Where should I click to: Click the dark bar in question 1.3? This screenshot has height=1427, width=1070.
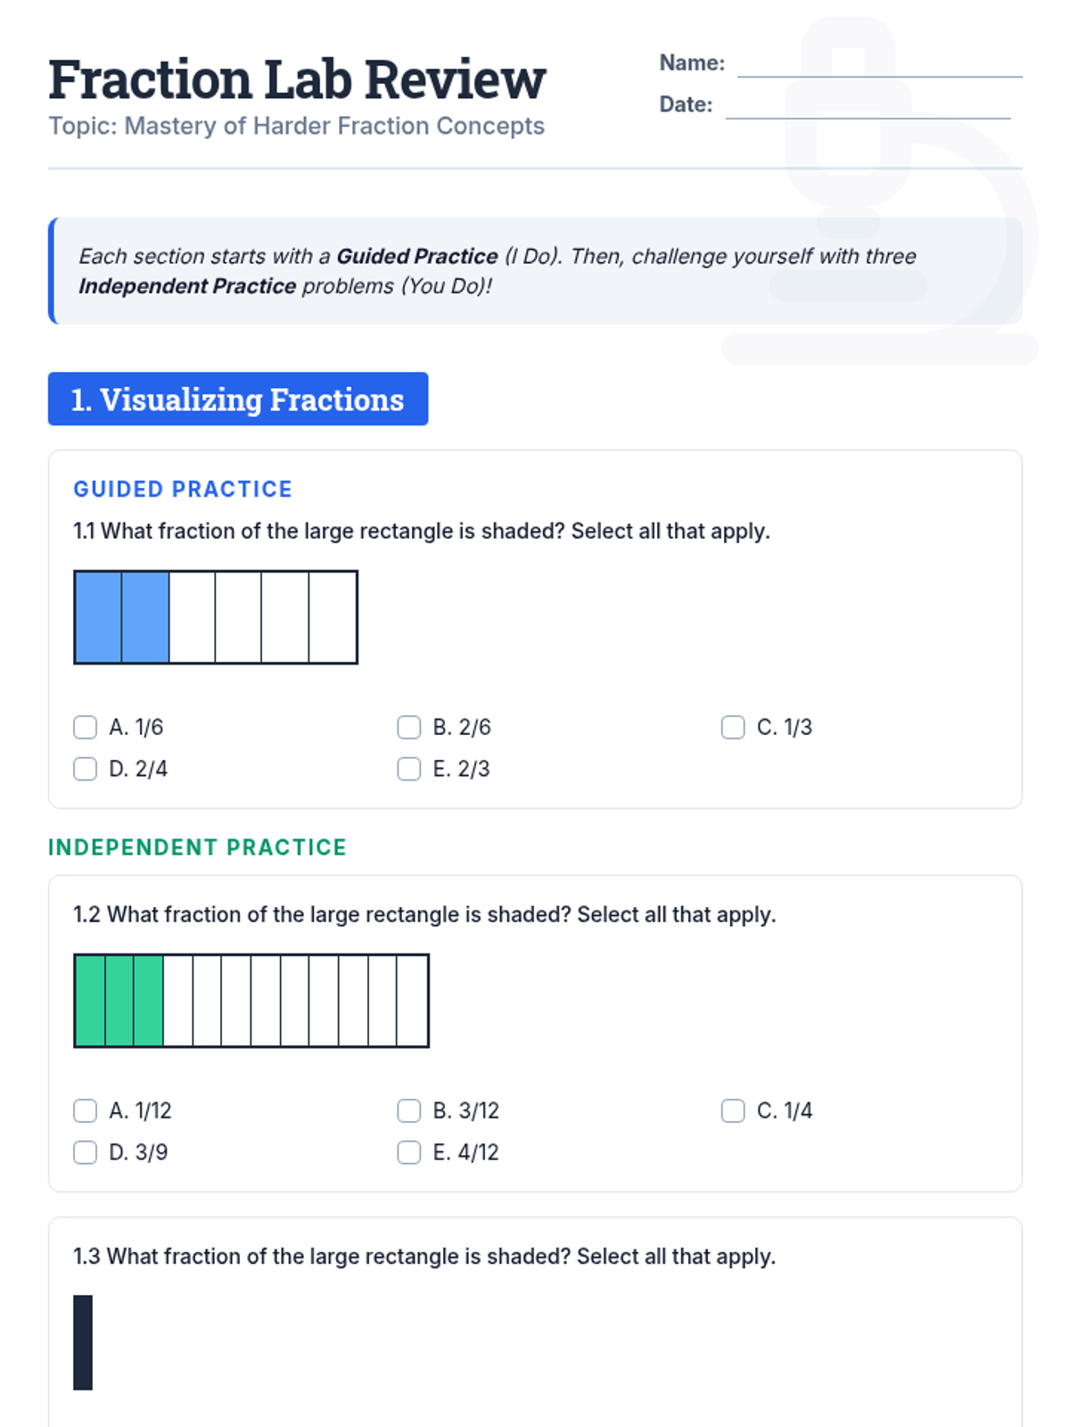click(83, 1342)
